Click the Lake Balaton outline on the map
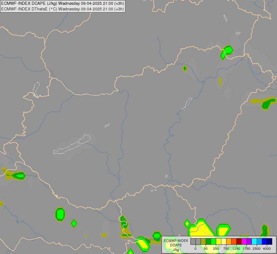The image size is (277, 254). pyautogui.click(x=72, y=144)
